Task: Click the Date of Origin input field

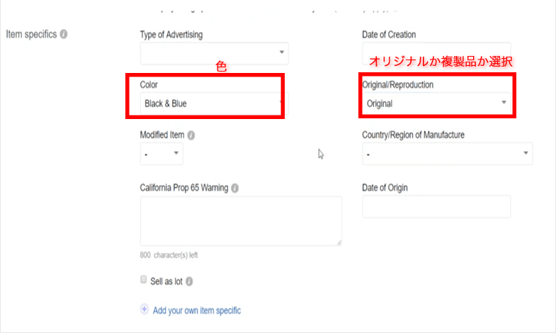Action: pos(436,206)
